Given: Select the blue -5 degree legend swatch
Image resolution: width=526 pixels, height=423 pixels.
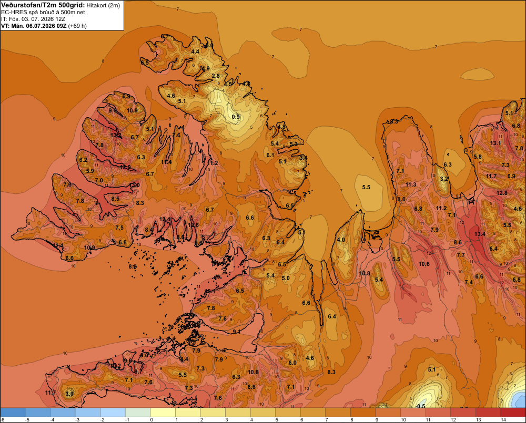Looking at the screenshot, I should click(37, 412).
